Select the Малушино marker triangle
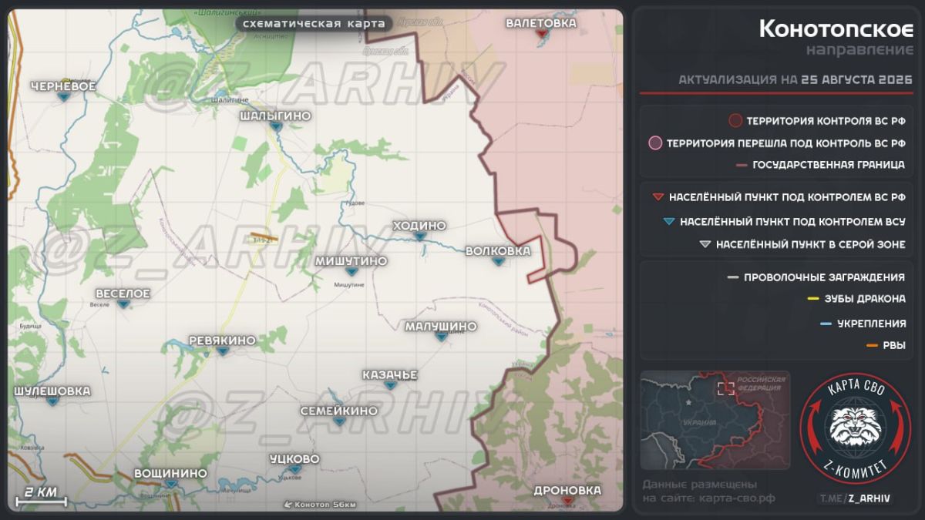The height and width of the screenshot is (520, 925). tap(441, 337)
